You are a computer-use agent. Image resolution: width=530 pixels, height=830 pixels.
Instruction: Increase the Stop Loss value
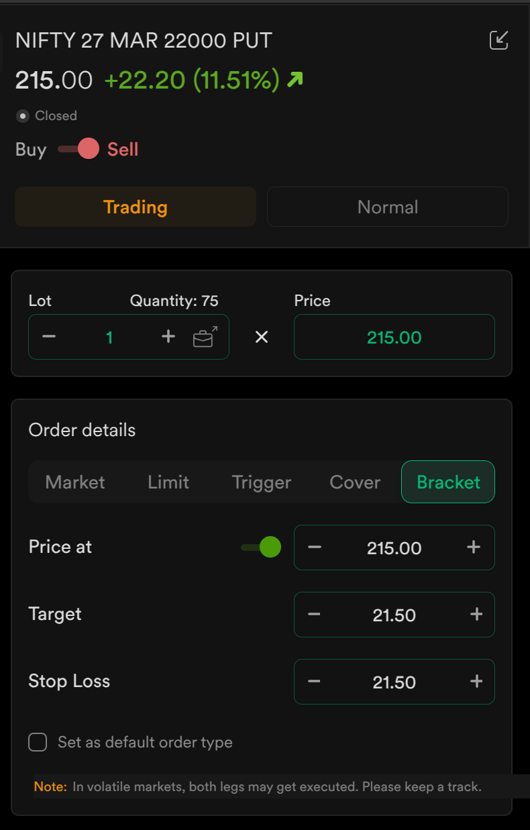point(476,682)
